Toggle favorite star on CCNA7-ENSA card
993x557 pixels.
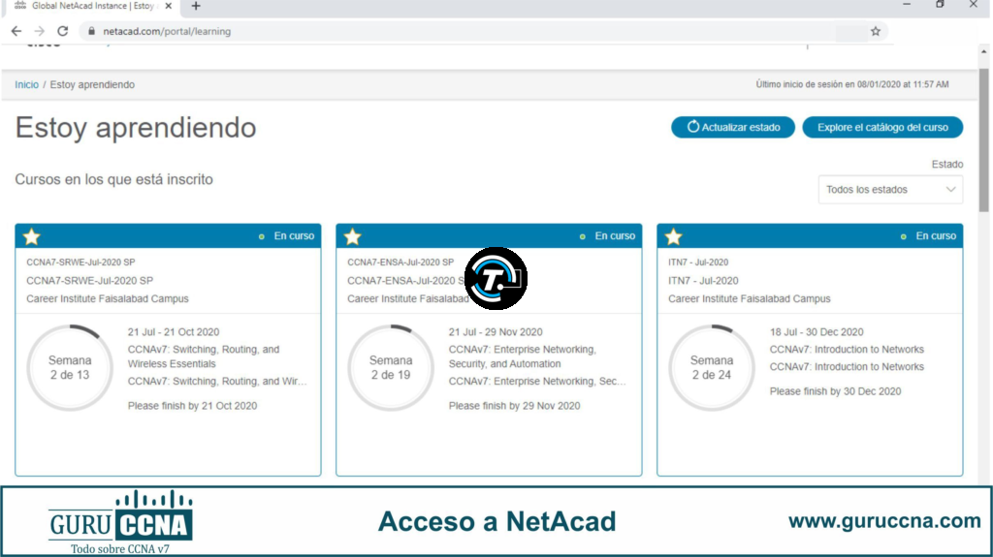point(353,236)
